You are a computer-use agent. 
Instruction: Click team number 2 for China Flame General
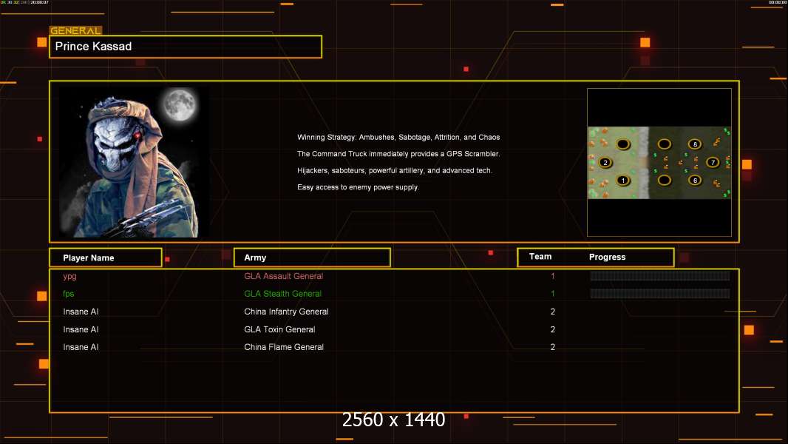click(x=553, y=347)
